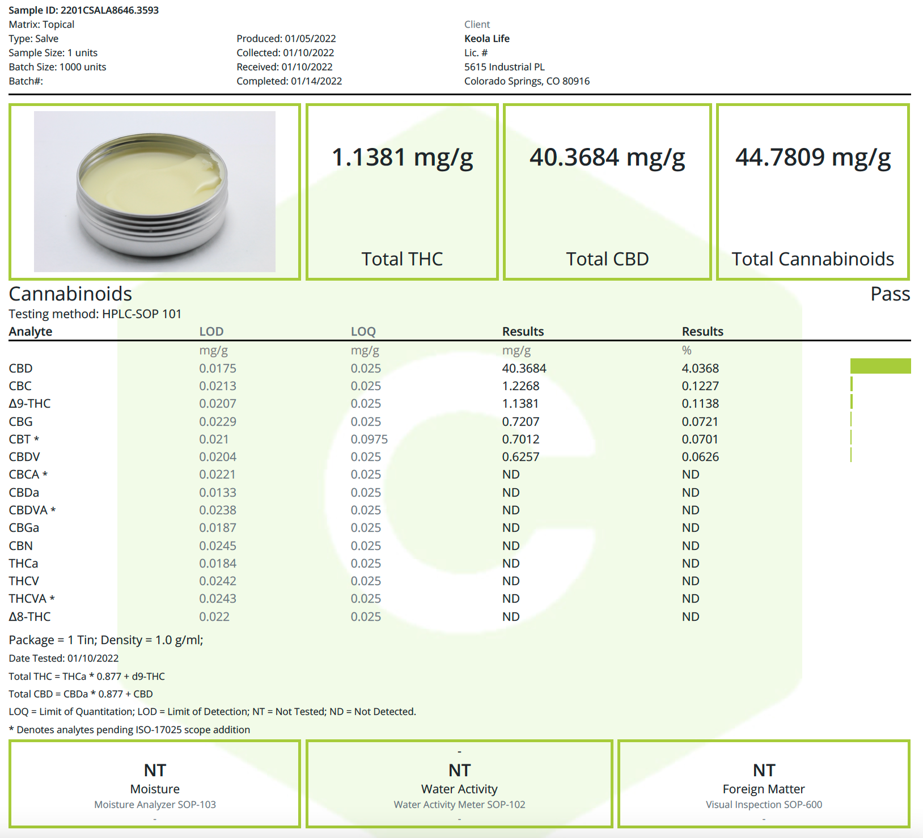Click the THCa LOD value 0.0184
This screenshot has width=923, height=838.
[x=218, y=564]
